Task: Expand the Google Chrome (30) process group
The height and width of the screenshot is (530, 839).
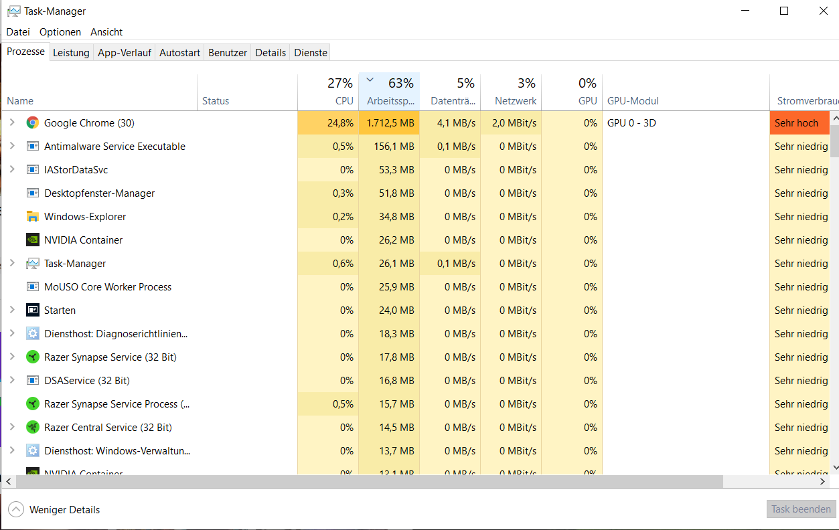Action: [x=11, y=122]
